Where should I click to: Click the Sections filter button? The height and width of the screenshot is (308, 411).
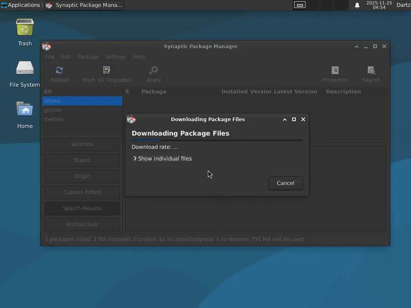tap(82, 144)
